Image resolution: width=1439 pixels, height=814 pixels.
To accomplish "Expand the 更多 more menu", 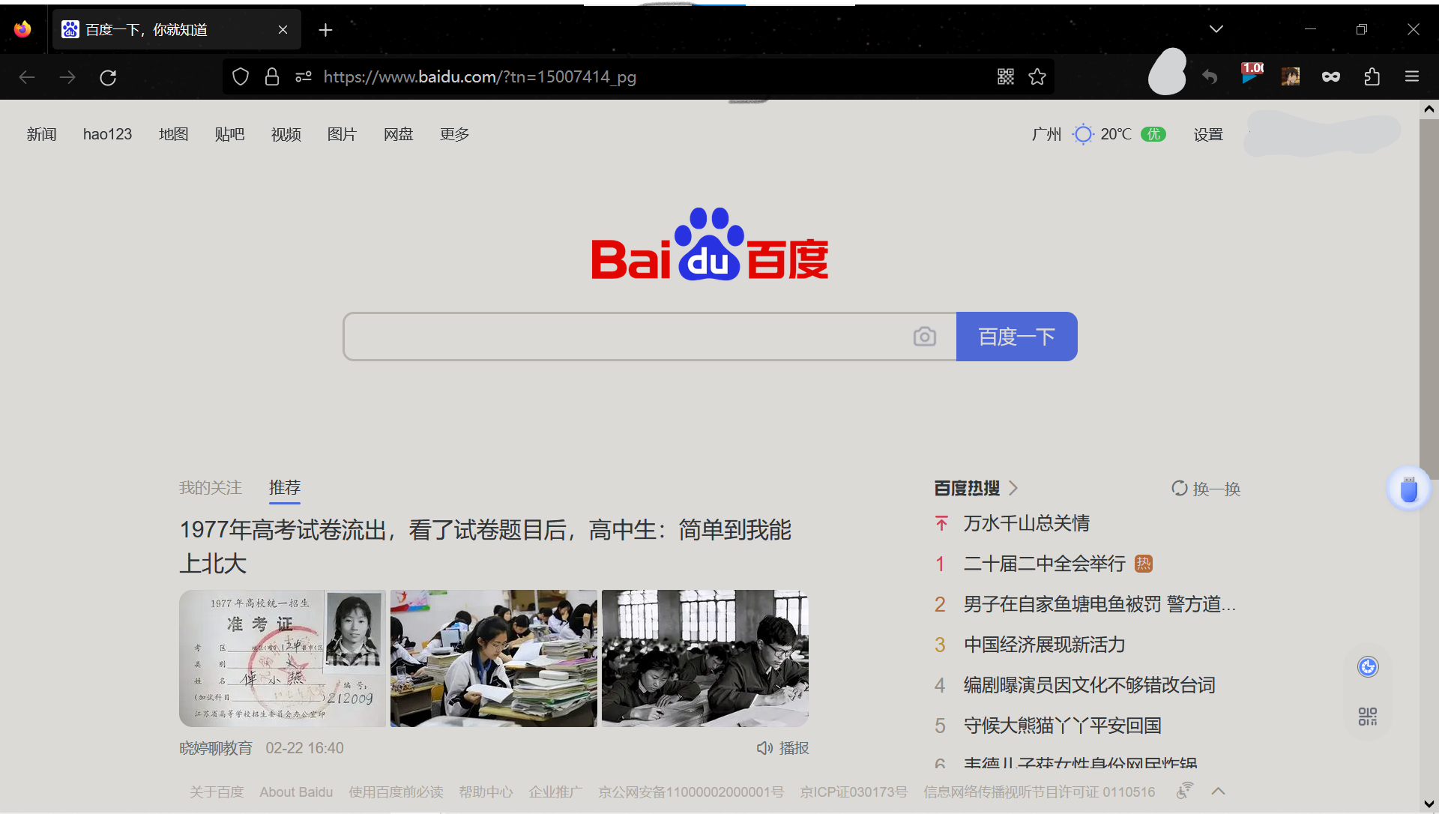I will (x=454, y=134).
